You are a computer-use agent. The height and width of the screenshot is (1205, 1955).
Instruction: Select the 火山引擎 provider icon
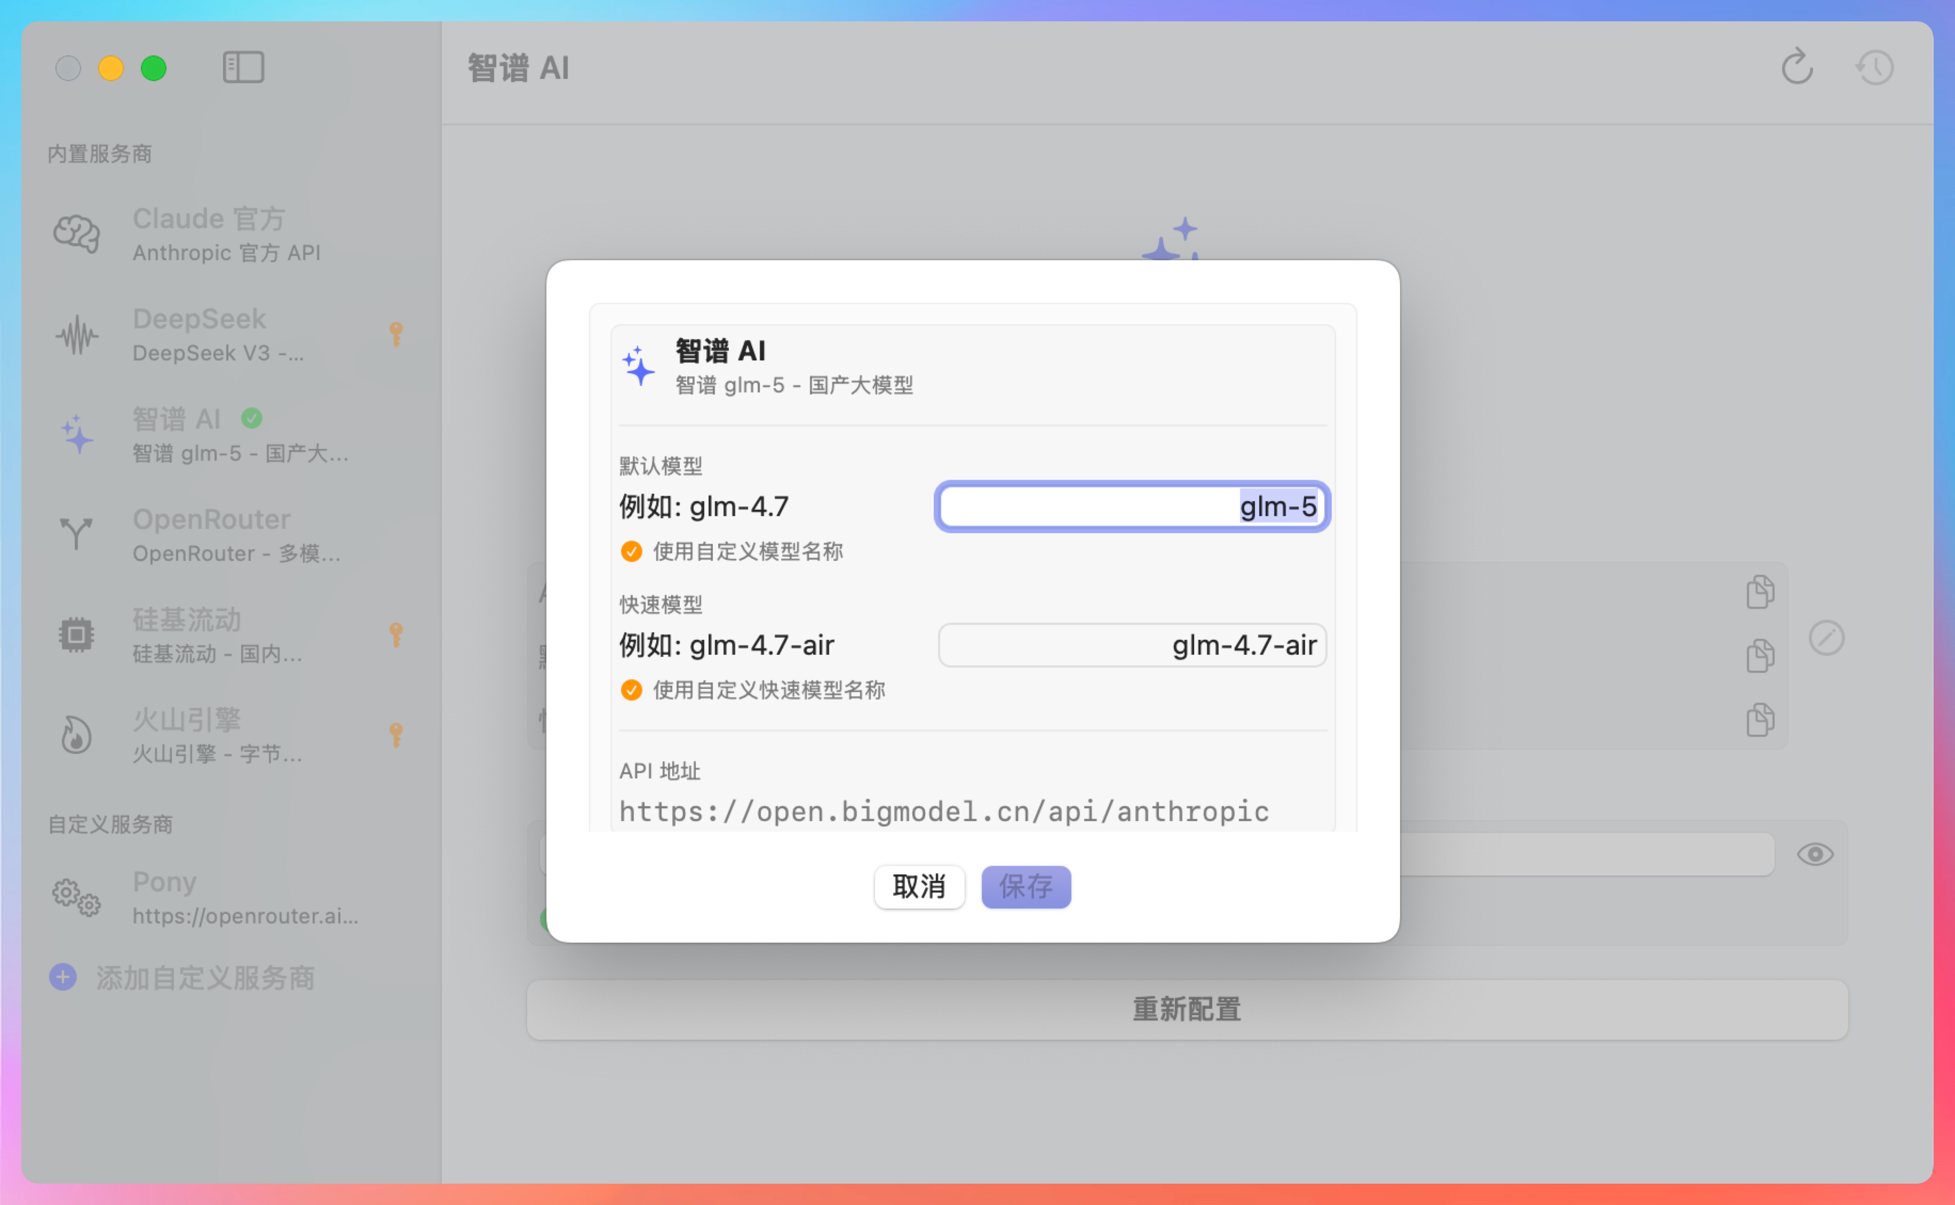click(x=76, y=734)
